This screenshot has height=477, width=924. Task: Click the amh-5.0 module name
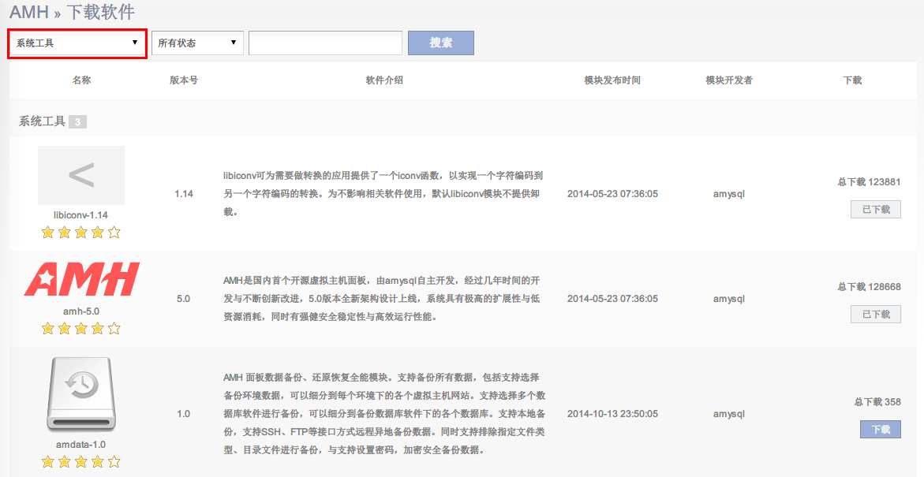coord(81,311)
